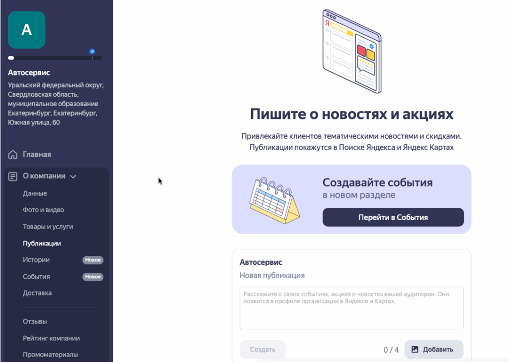Click the teal "A" company avatar

[27, 30]
